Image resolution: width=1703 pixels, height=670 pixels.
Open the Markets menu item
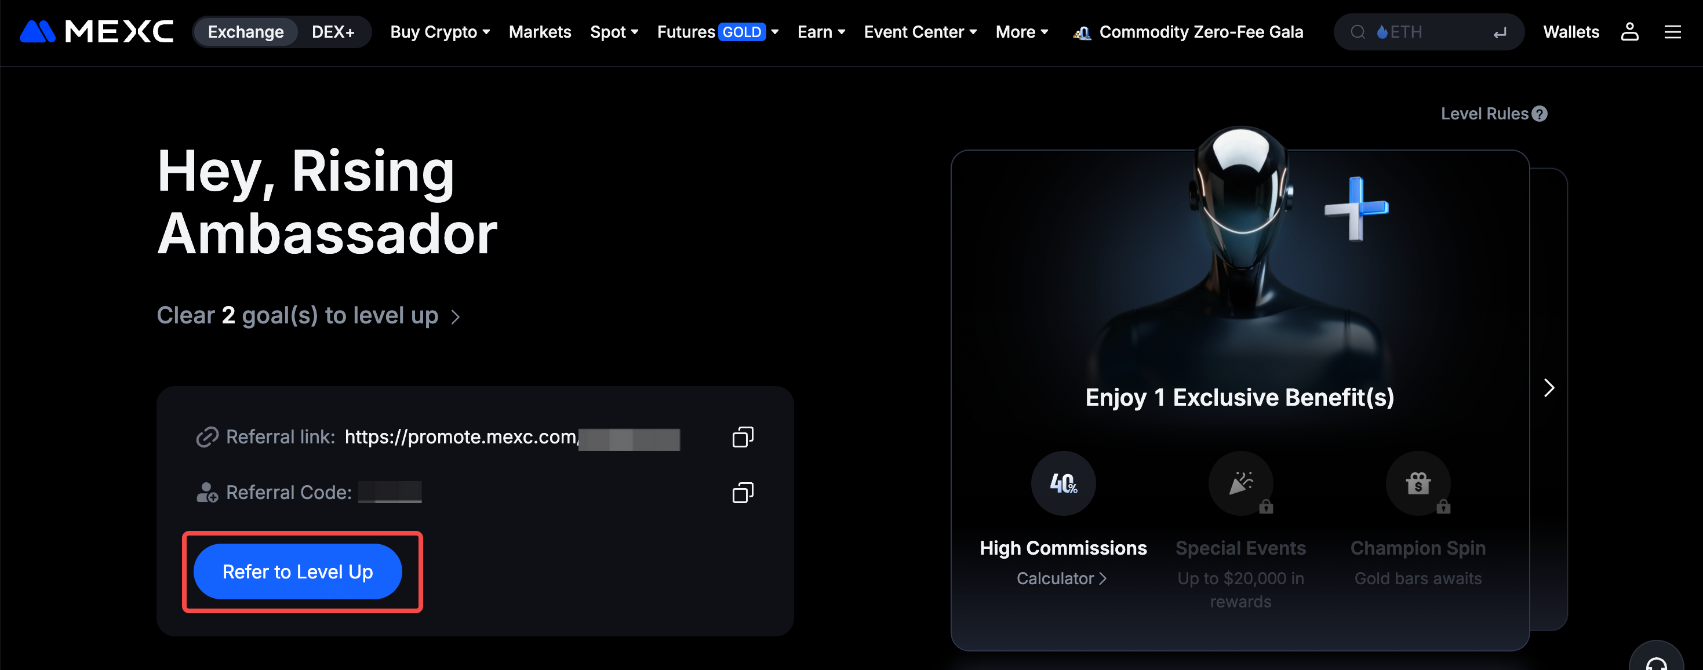click(540, 32)
